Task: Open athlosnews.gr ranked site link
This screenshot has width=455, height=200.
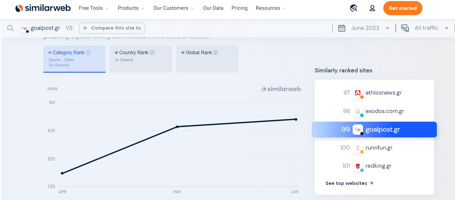Action: pyautogui.click(x=384, y=93)
